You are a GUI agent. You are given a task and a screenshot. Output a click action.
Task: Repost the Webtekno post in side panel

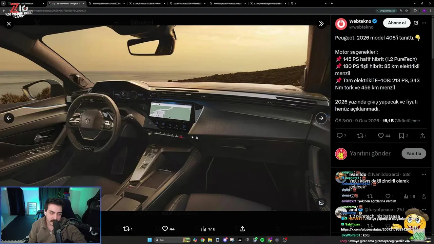[x=362, y=136]
